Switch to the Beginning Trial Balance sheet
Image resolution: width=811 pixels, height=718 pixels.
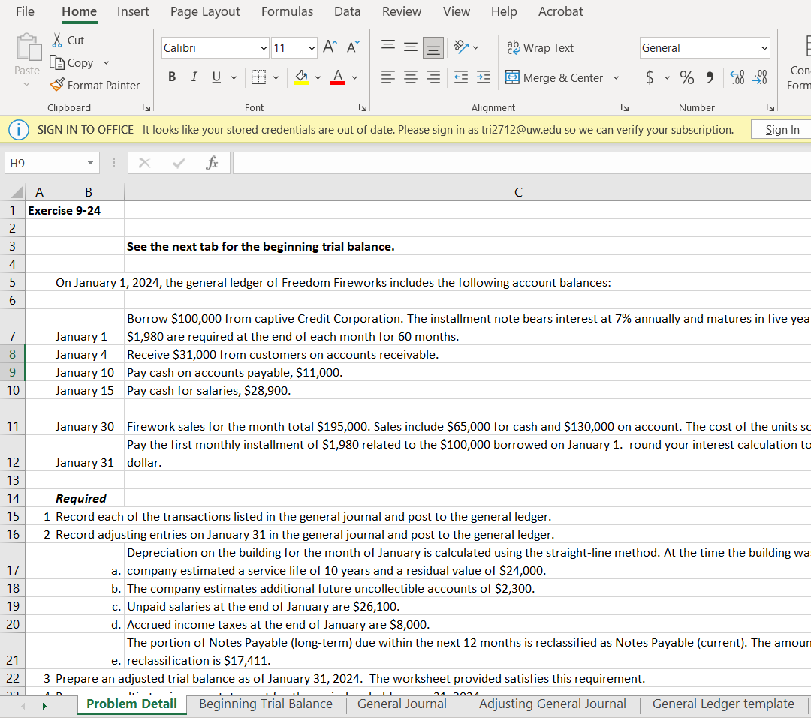266,704
